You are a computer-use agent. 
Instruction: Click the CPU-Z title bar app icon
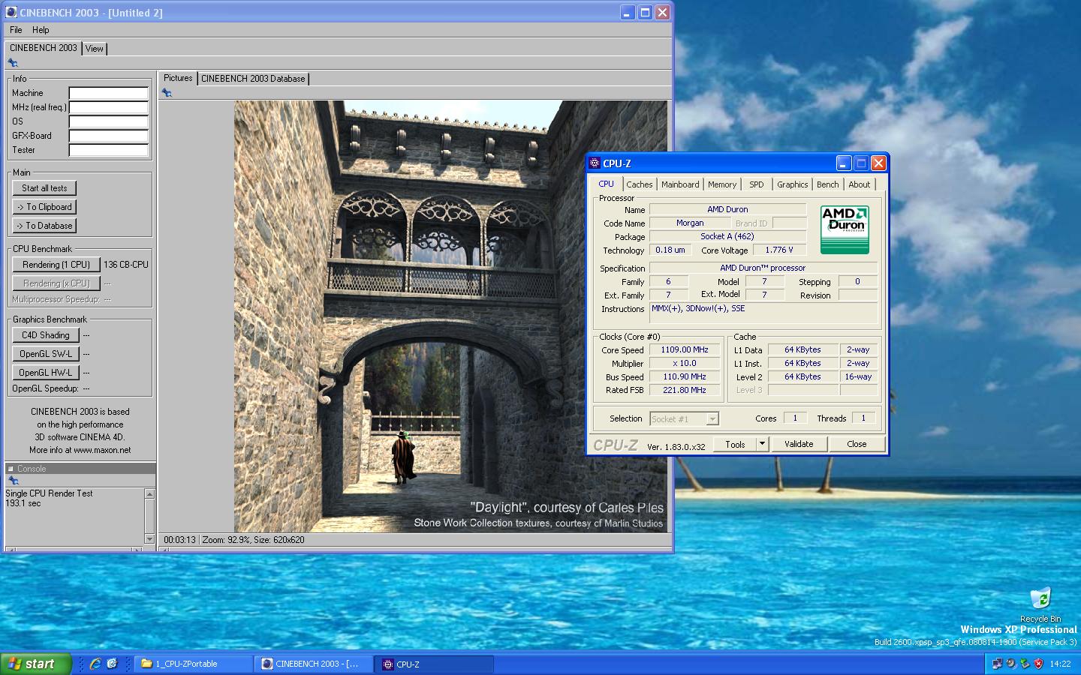click(x=595, y=163)
